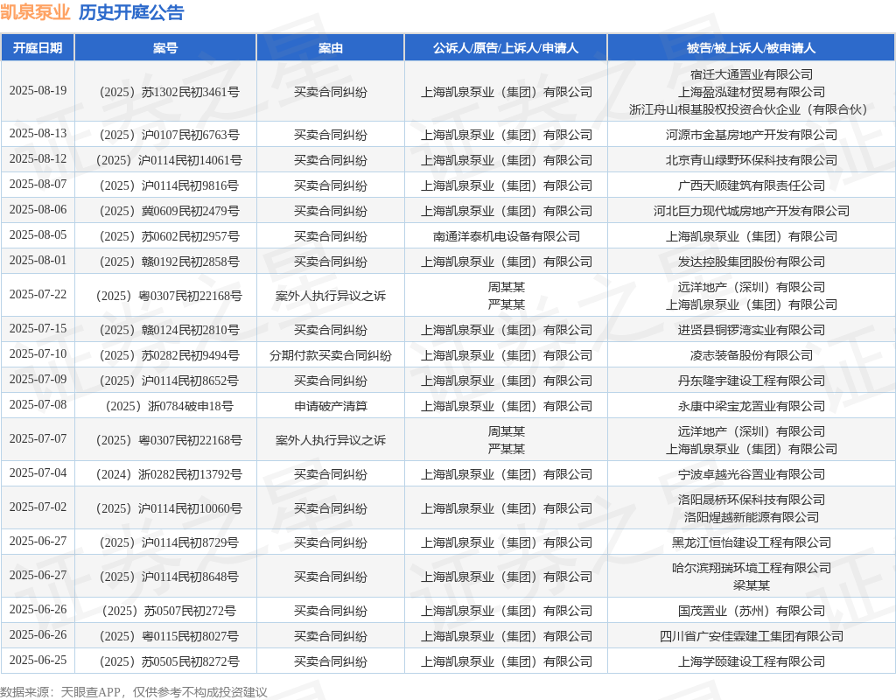The height and width of the screenshot is (700, 896).
Task: Select case number (2025)苏0507民初272号
Action: 169,611
